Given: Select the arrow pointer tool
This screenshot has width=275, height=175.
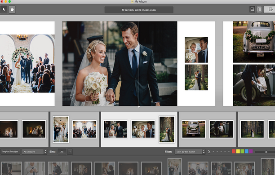Looking at the screenshot, I should click(4, 9).
